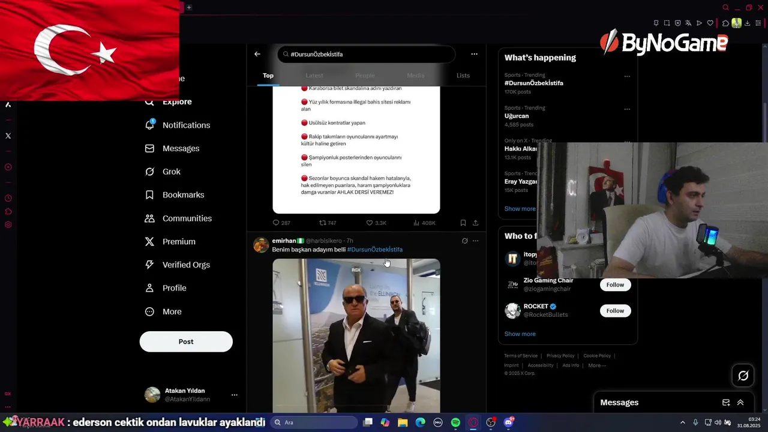Open more options on emirhan's tweet
Image resolution: width=768 pixels, height=432 pixels.
pyautogui.click(x=475, y=241)
